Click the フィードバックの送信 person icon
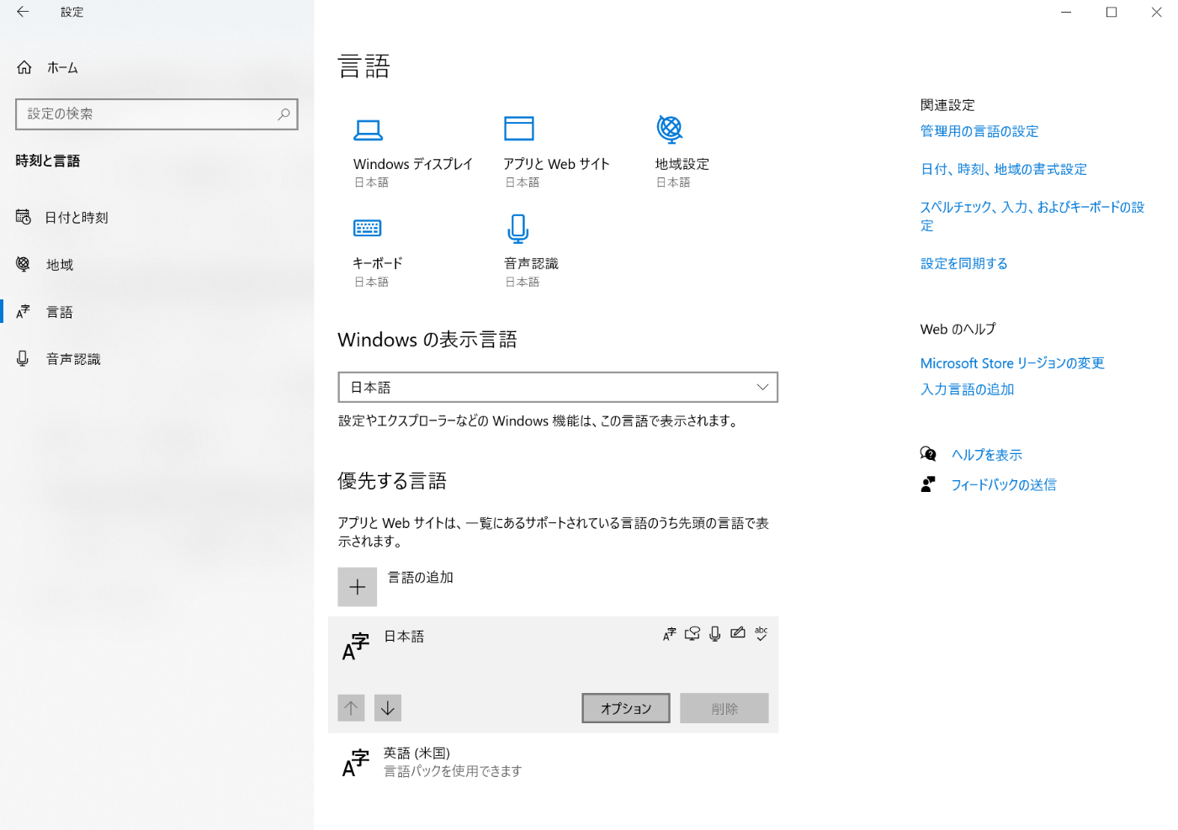This screenshot has width=1178, height=830. pyautogui.click(x=928, y=484)
